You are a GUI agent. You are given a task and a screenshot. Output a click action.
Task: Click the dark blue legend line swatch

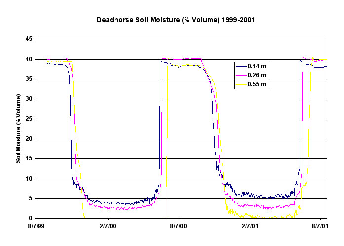click(x=241, y=66)
